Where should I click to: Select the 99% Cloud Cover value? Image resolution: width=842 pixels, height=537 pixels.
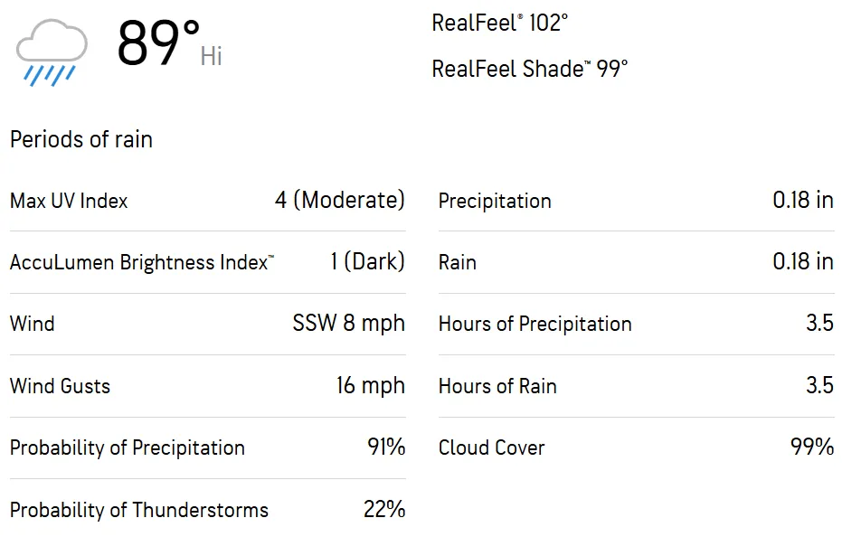pyautogui.click(x=811, y=447)
